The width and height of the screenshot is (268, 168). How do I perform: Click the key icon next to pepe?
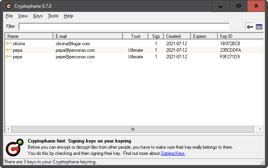click(x=9, y=56)
